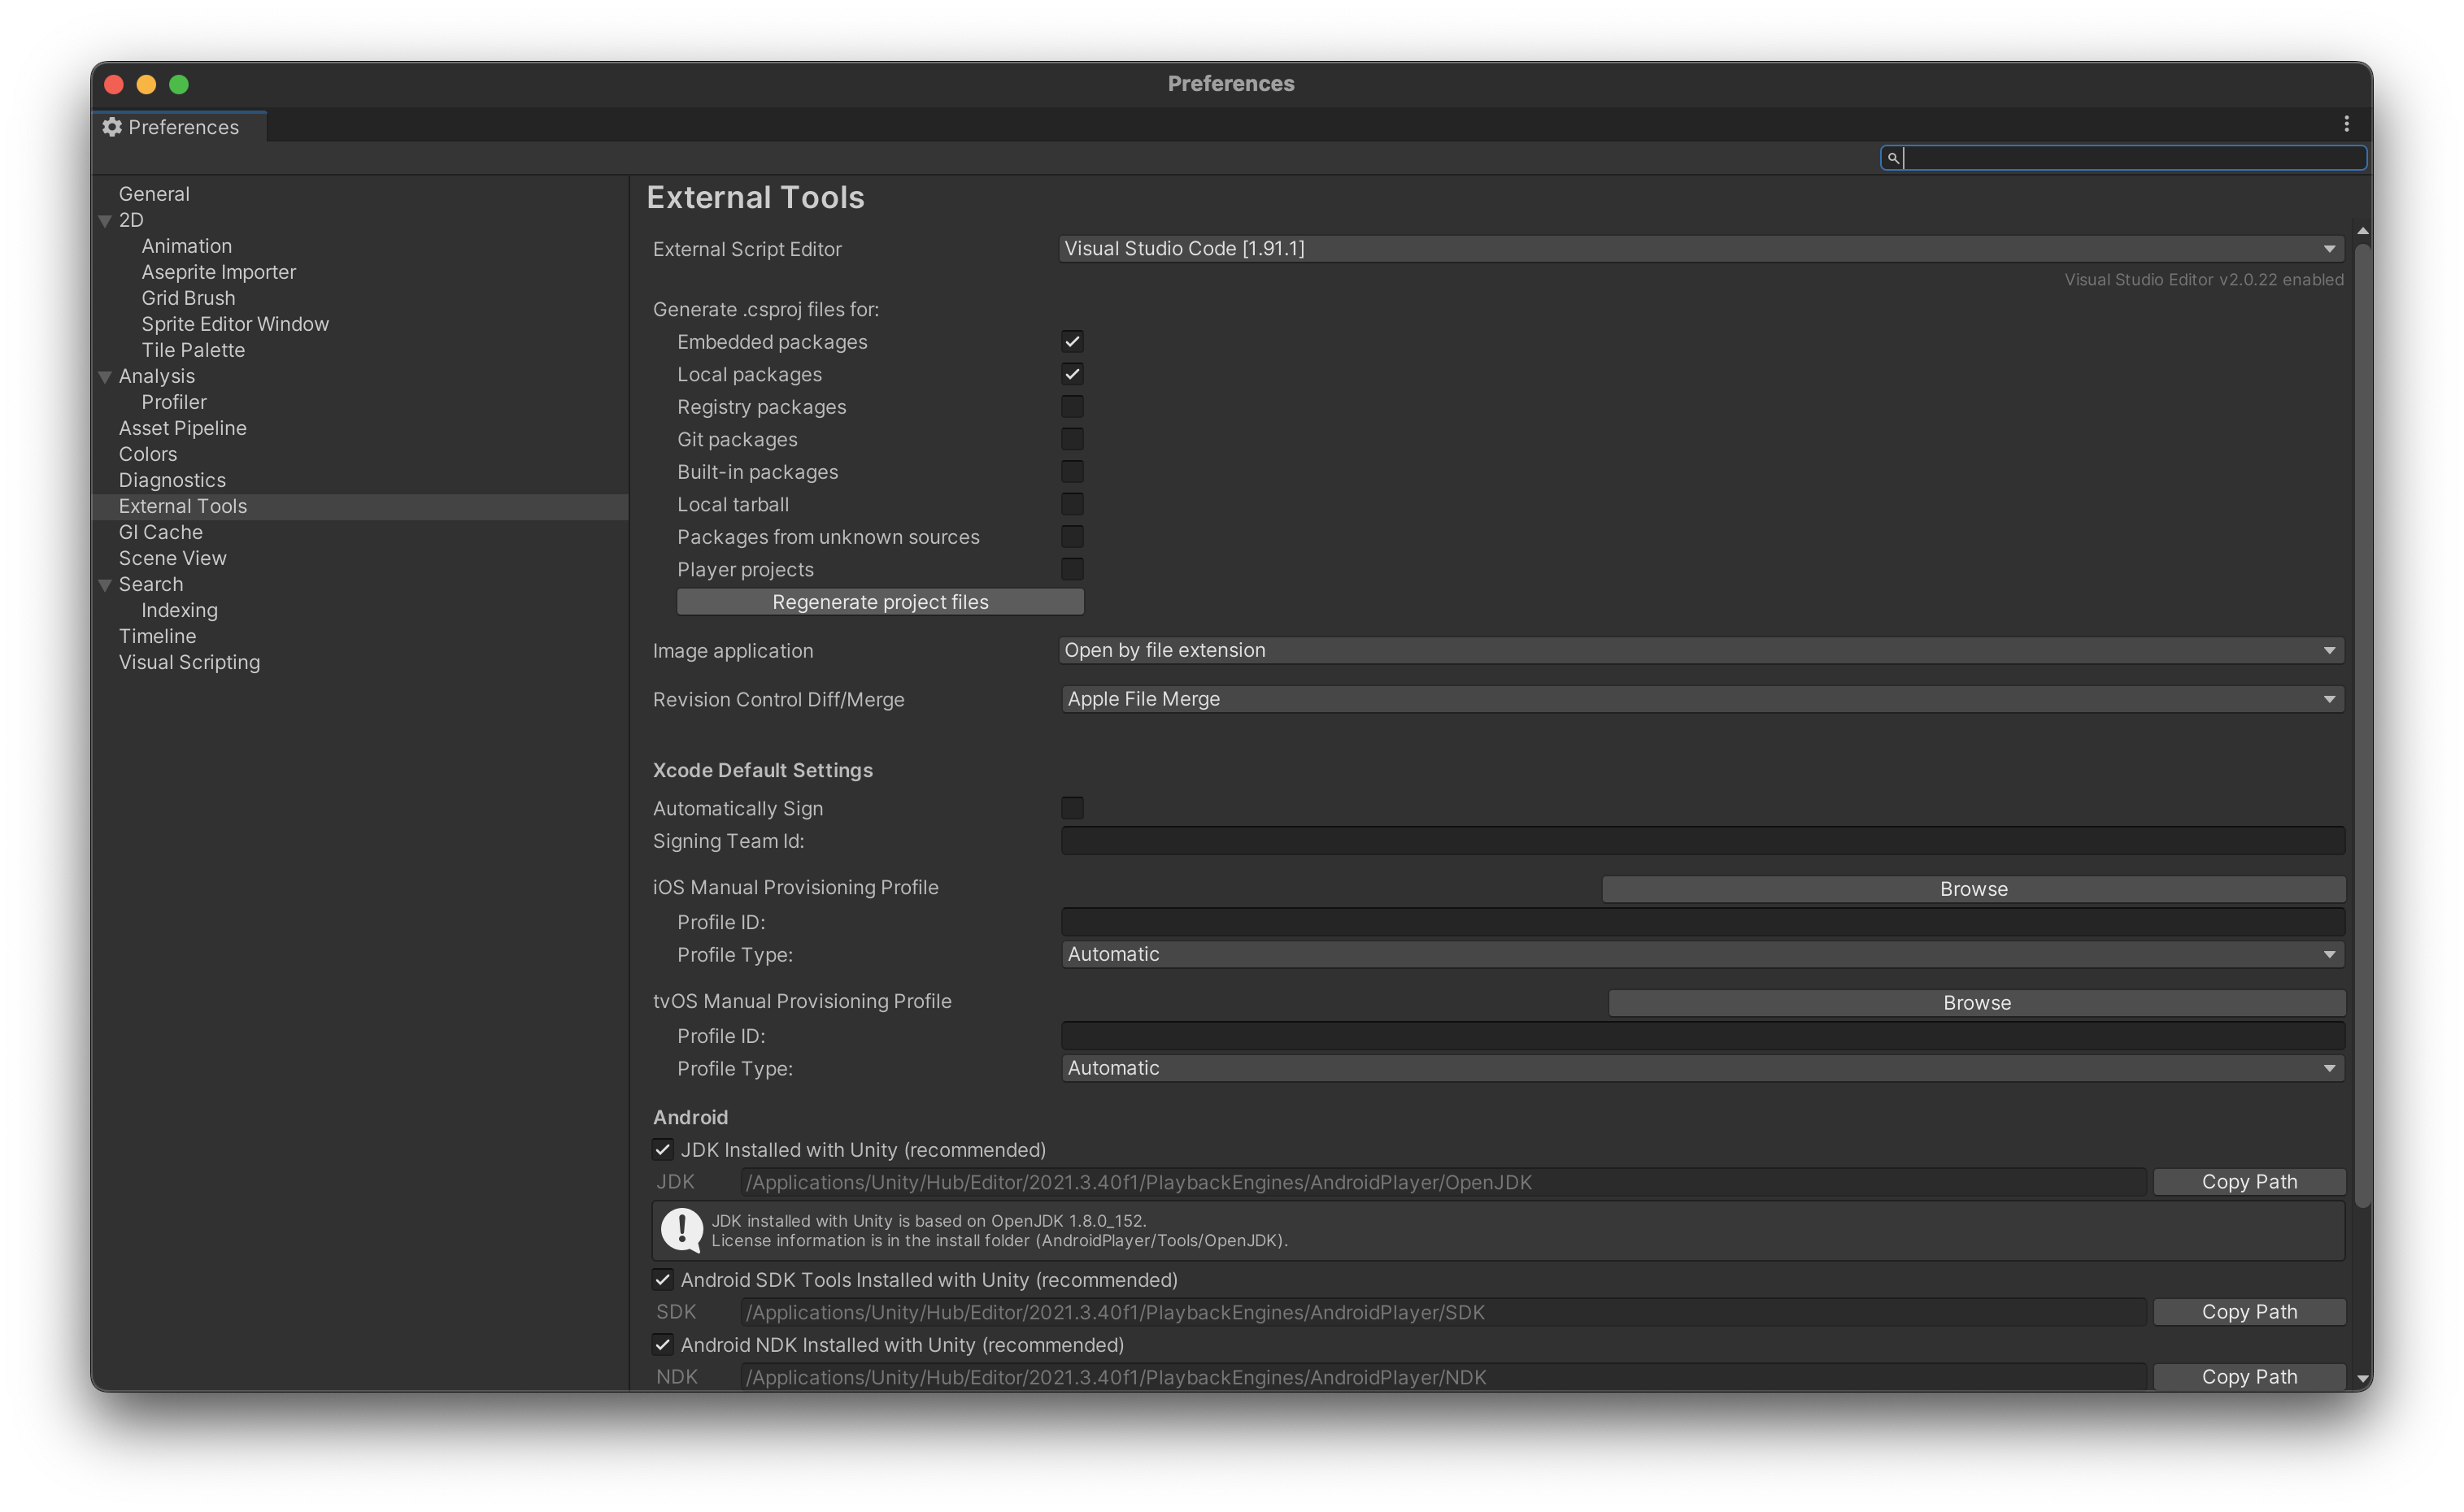Click the three-dot options menu icon
Screen dimensions: 2464x1512
point(2346,124)
